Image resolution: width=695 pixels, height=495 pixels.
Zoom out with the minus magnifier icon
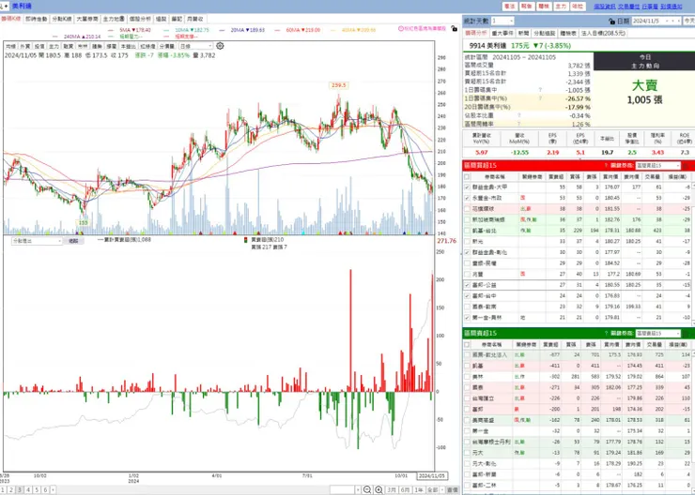(367, 489)
